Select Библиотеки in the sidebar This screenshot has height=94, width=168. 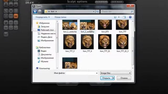coord(43,48)
